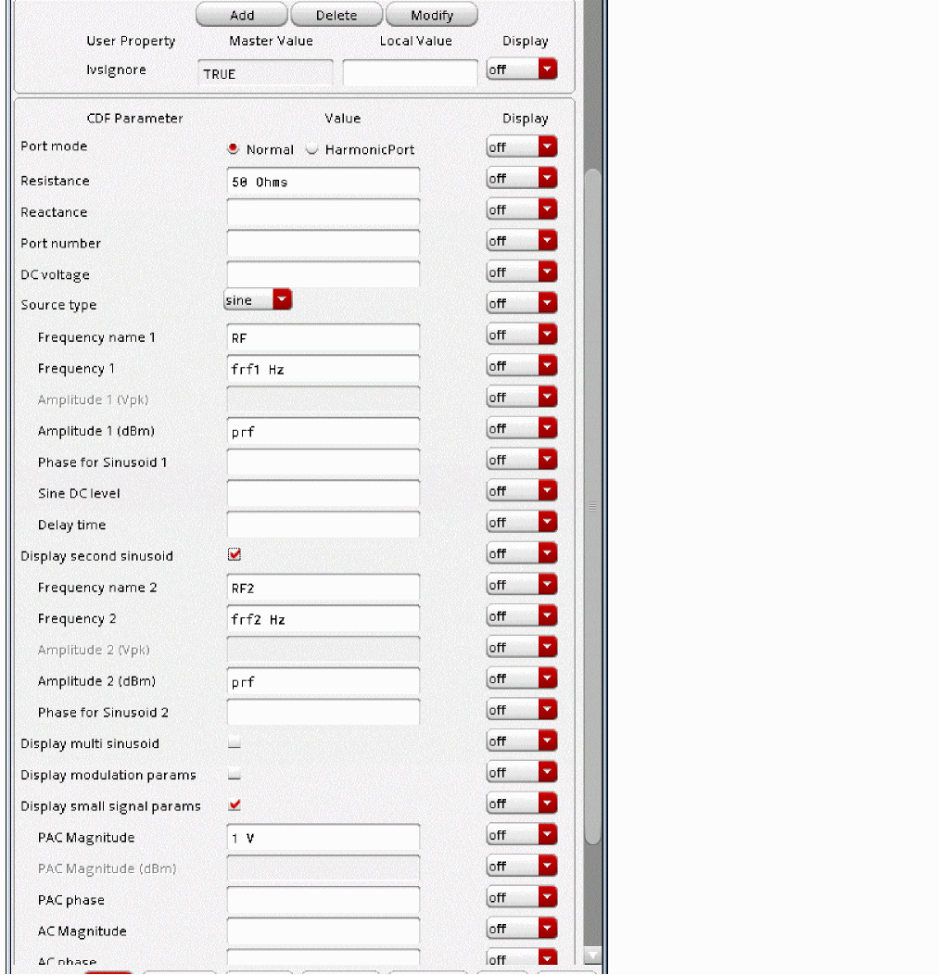The height and width of the screenshot is (975, 939).
Task: Open Frequency name 2 display dropdown
Action: pos(522,585)
